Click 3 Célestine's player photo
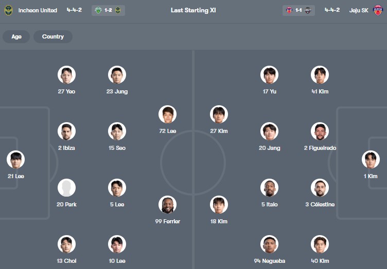Image resolution: width=387 pixels, height=269 pixels. [320, 188]
